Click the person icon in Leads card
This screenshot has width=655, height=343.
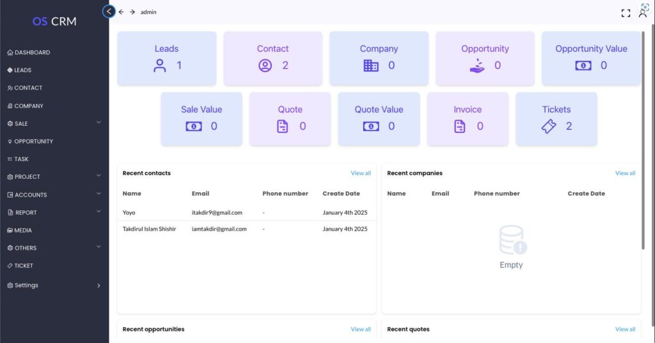(159, 66)
